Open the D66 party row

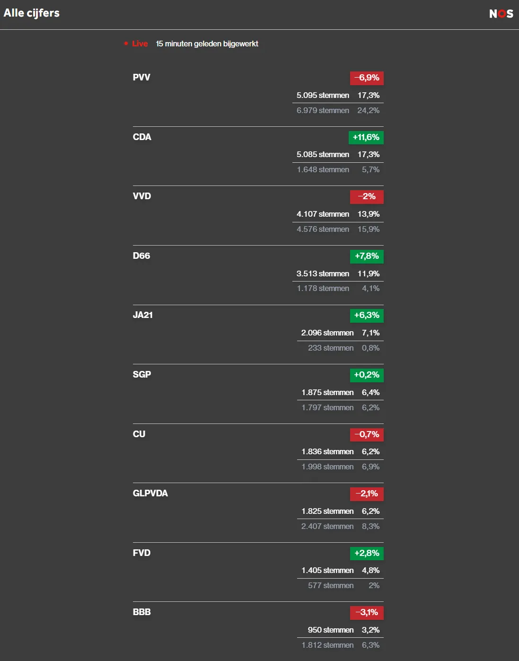[141, 256]
